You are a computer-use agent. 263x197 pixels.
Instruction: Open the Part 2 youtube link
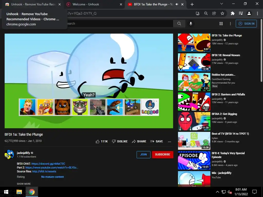tap(52, 168)
